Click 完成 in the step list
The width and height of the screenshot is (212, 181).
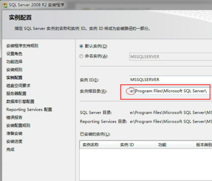click(10, 149)
